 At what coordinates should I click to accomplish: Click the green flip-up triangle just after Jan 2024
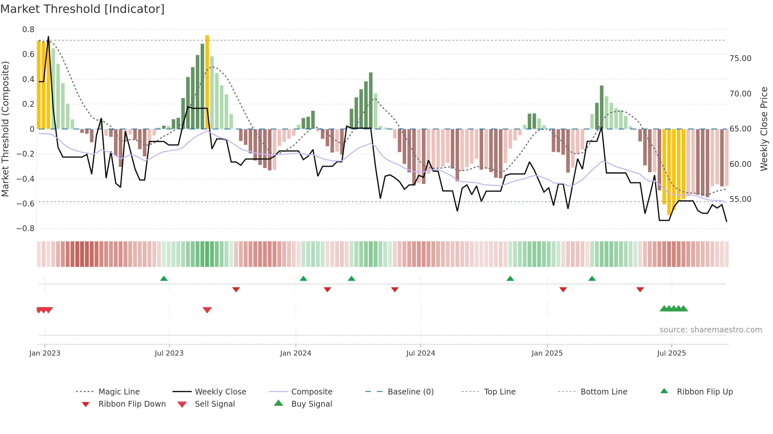tap(303, 278)
